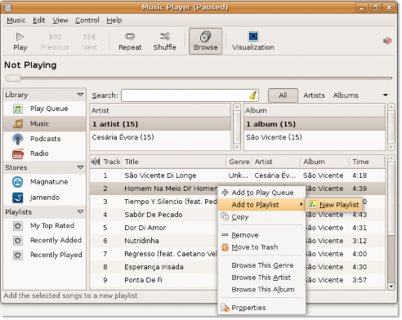The image size is (402, 320).
Task: Click the Previous track button
Action: tap(55, 42)
